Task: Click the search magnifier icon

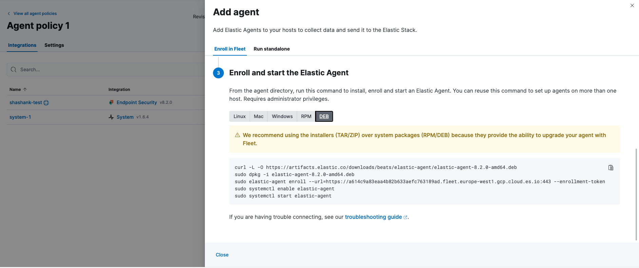Action: pyautogui.click(x=14, y=70)
